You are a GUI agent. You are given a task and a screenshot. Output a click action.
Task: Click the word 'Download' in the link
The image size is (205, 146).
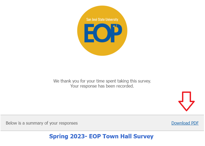[x=181, y=123]
